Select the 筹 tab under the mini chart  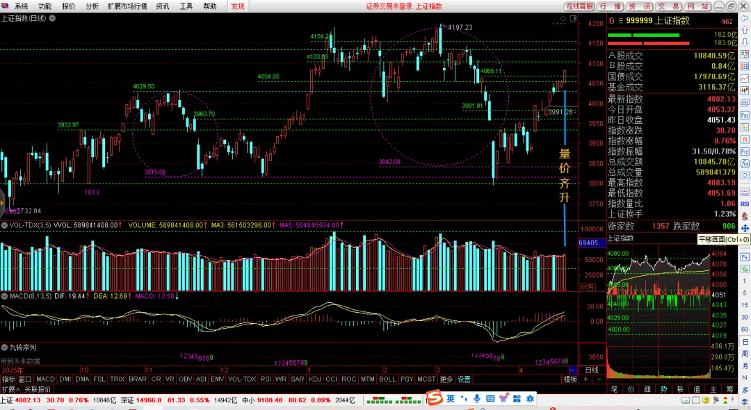click(729, 389)
